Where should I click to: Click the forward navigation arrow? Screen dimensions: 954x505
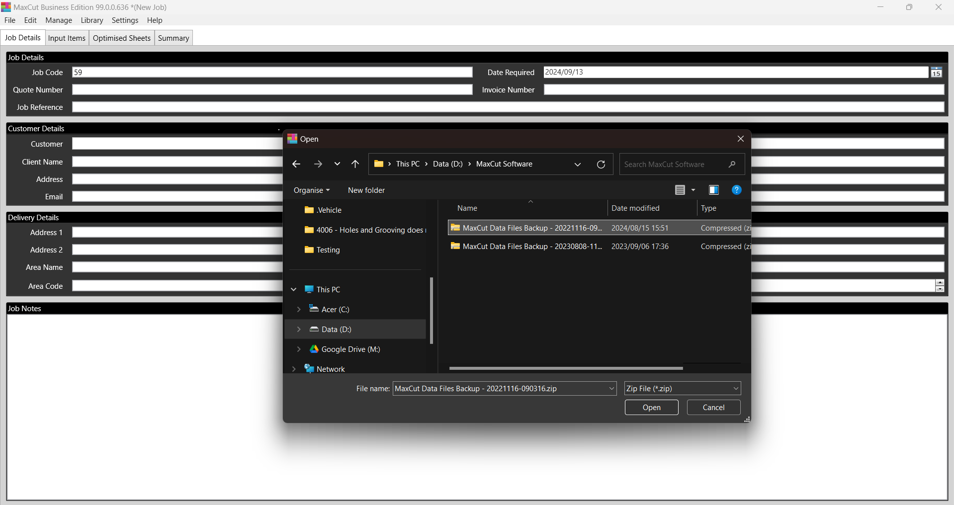tap(318, 164)
